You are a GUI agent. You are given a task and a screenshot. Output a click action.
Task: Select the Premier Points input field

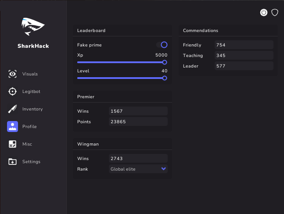138,121
